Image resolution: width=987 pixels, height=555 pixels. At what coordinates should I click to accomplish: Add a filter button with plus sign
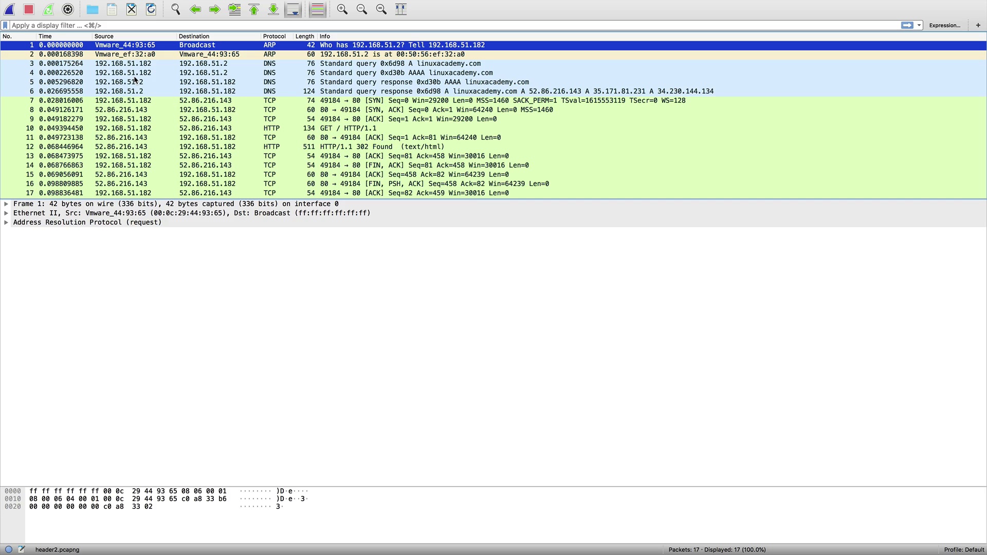978,25
